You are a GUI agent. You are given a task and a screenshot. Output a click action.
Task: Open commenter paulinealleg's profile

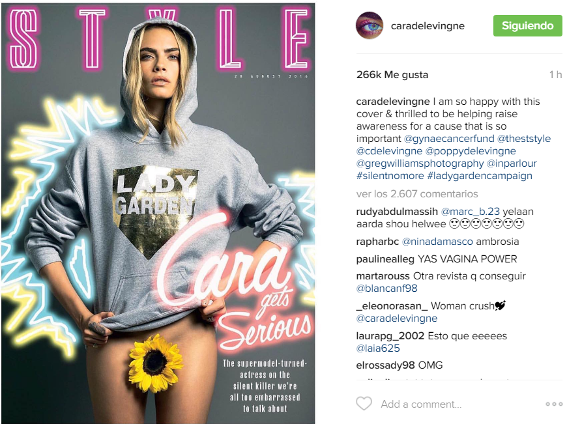coord(385,259)
